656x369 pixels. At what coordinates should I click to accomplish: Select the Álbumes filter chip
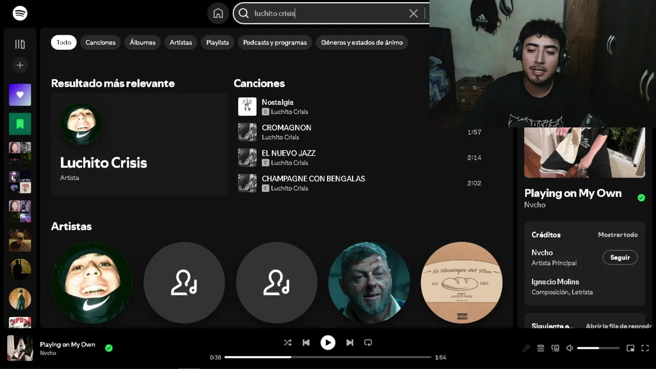click(142, 43)
